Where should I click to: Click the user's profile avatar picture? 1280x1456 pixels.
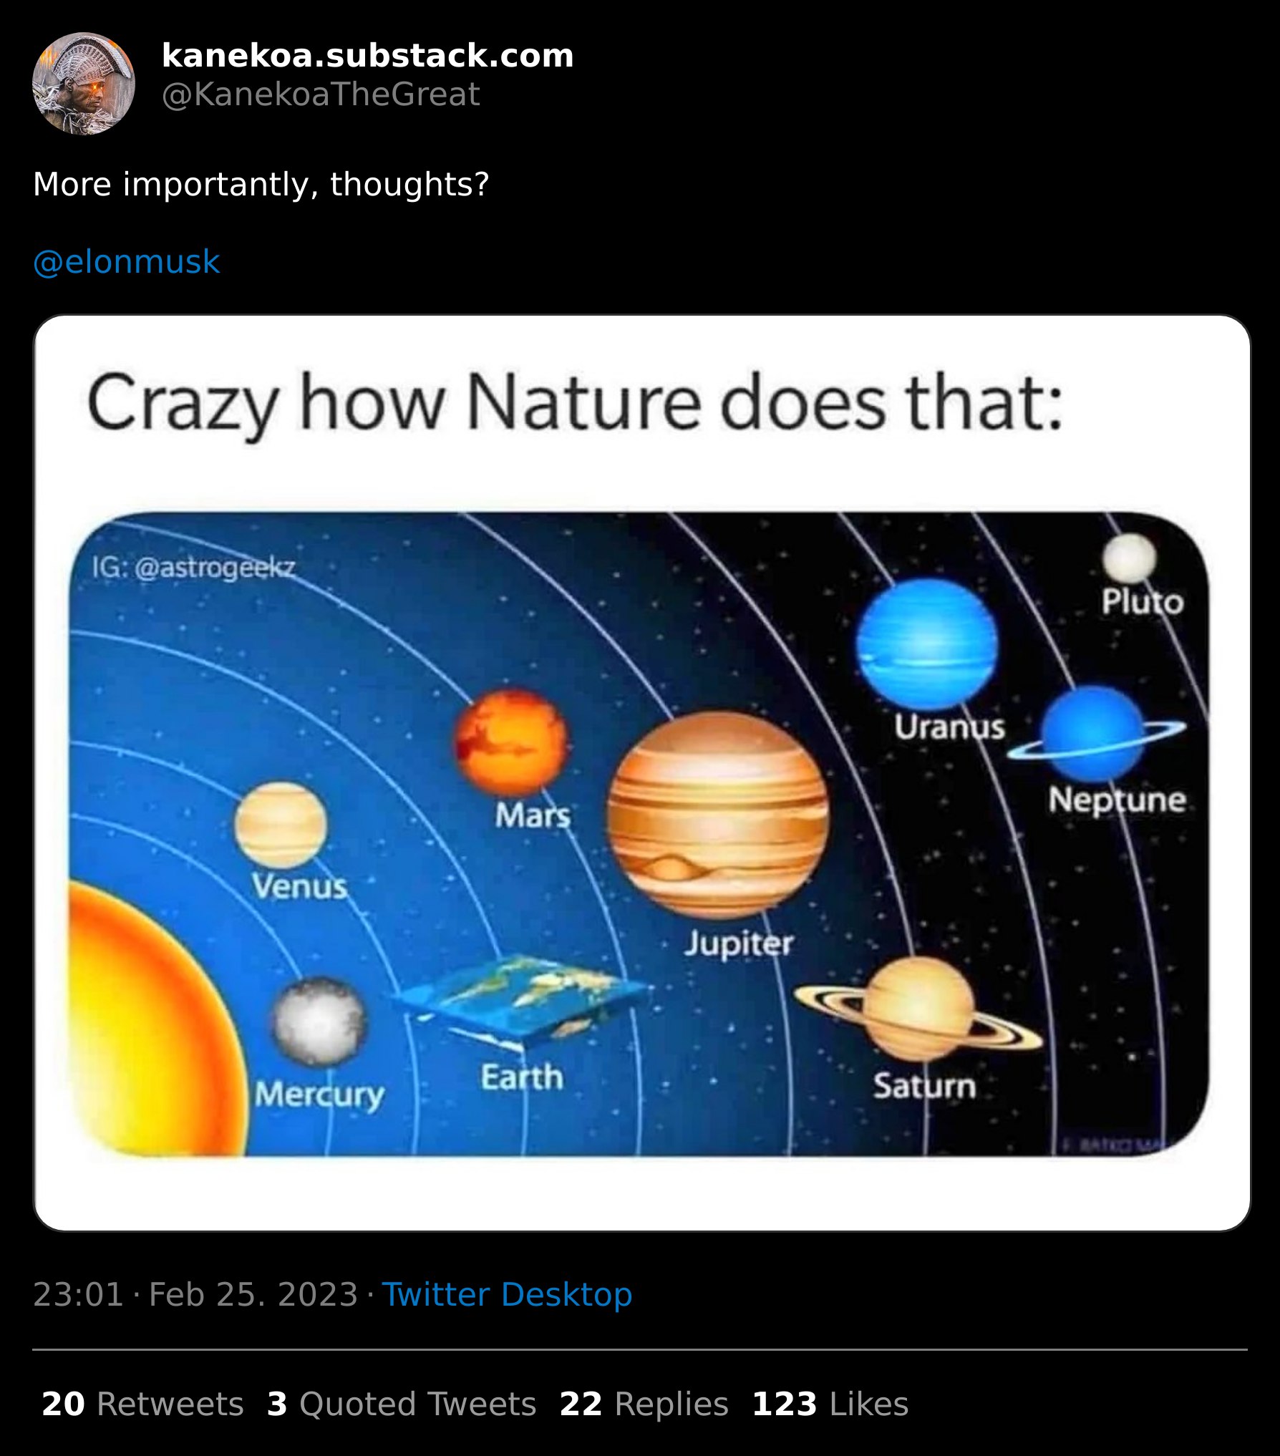(84, 84)
